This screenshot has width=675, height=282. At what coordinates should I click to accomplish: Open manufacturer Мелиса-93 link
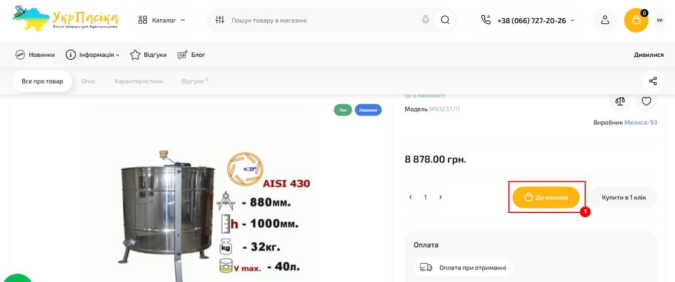point(640,122)
